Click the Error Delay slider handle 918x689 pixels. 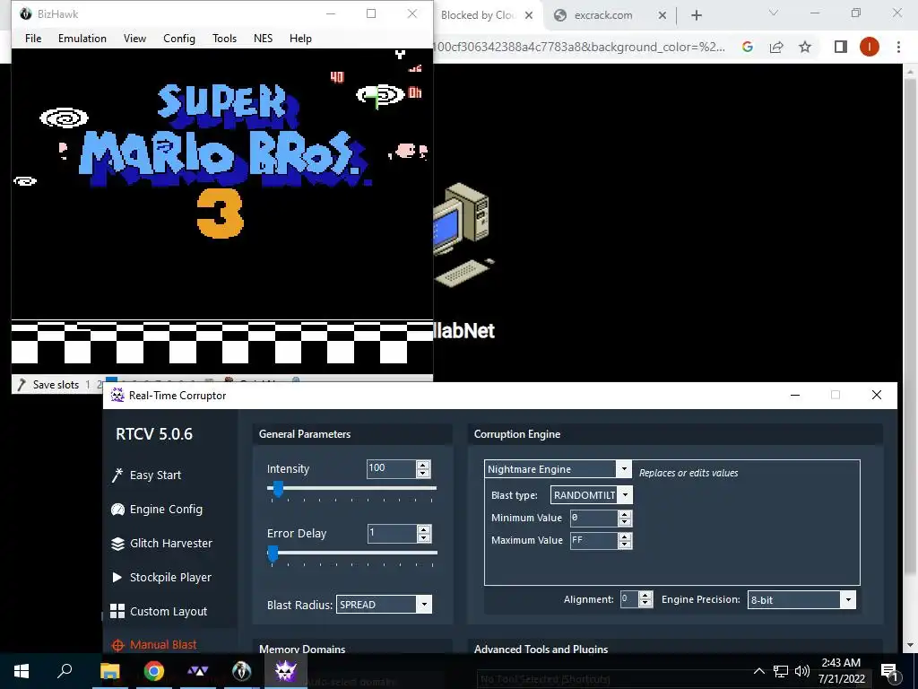273,553
